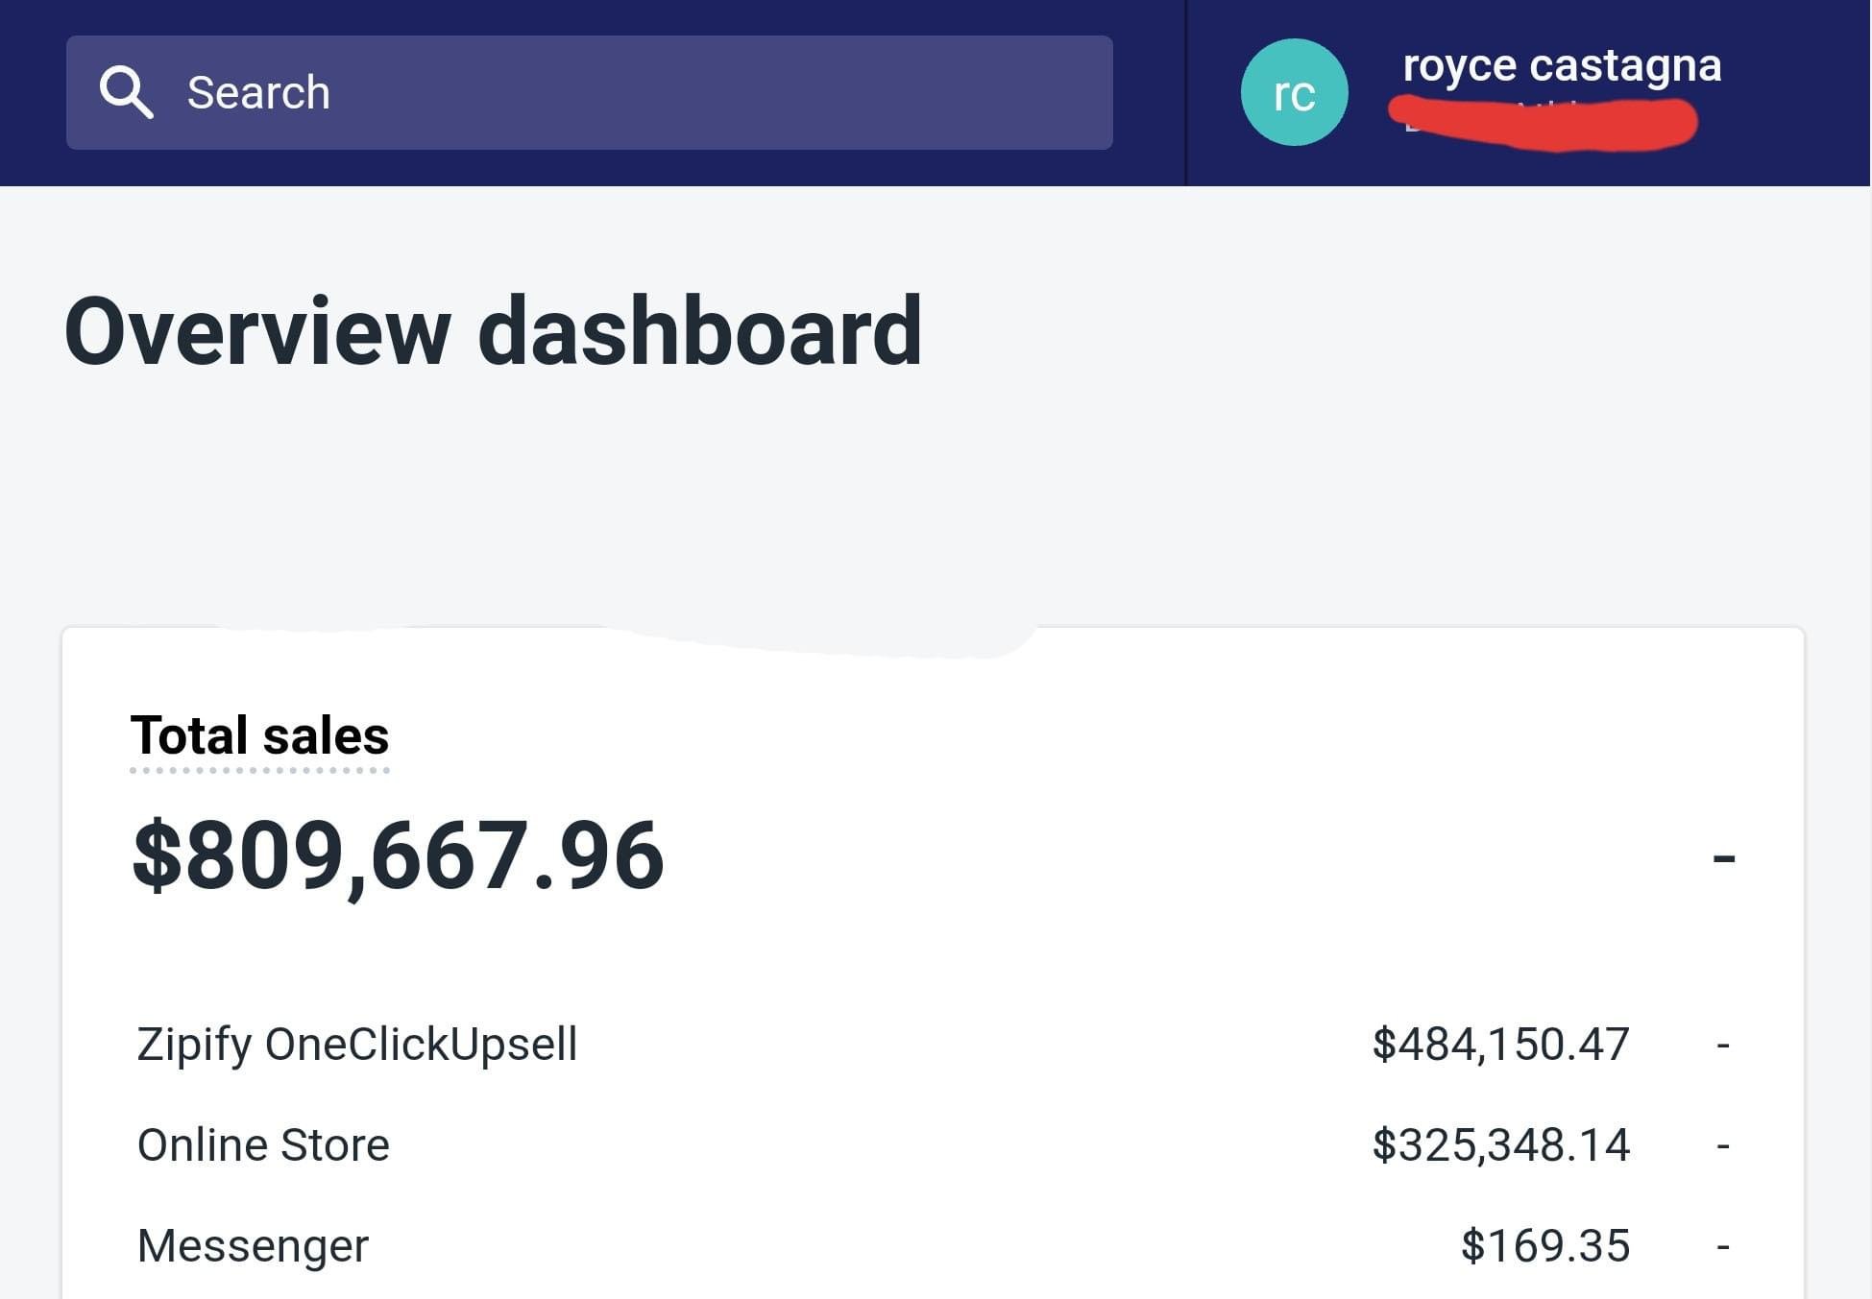Click the $325,348.14 amount
Image resolution: width=1872 pixels, height=1299 pixels.
click(1500, 1144)
